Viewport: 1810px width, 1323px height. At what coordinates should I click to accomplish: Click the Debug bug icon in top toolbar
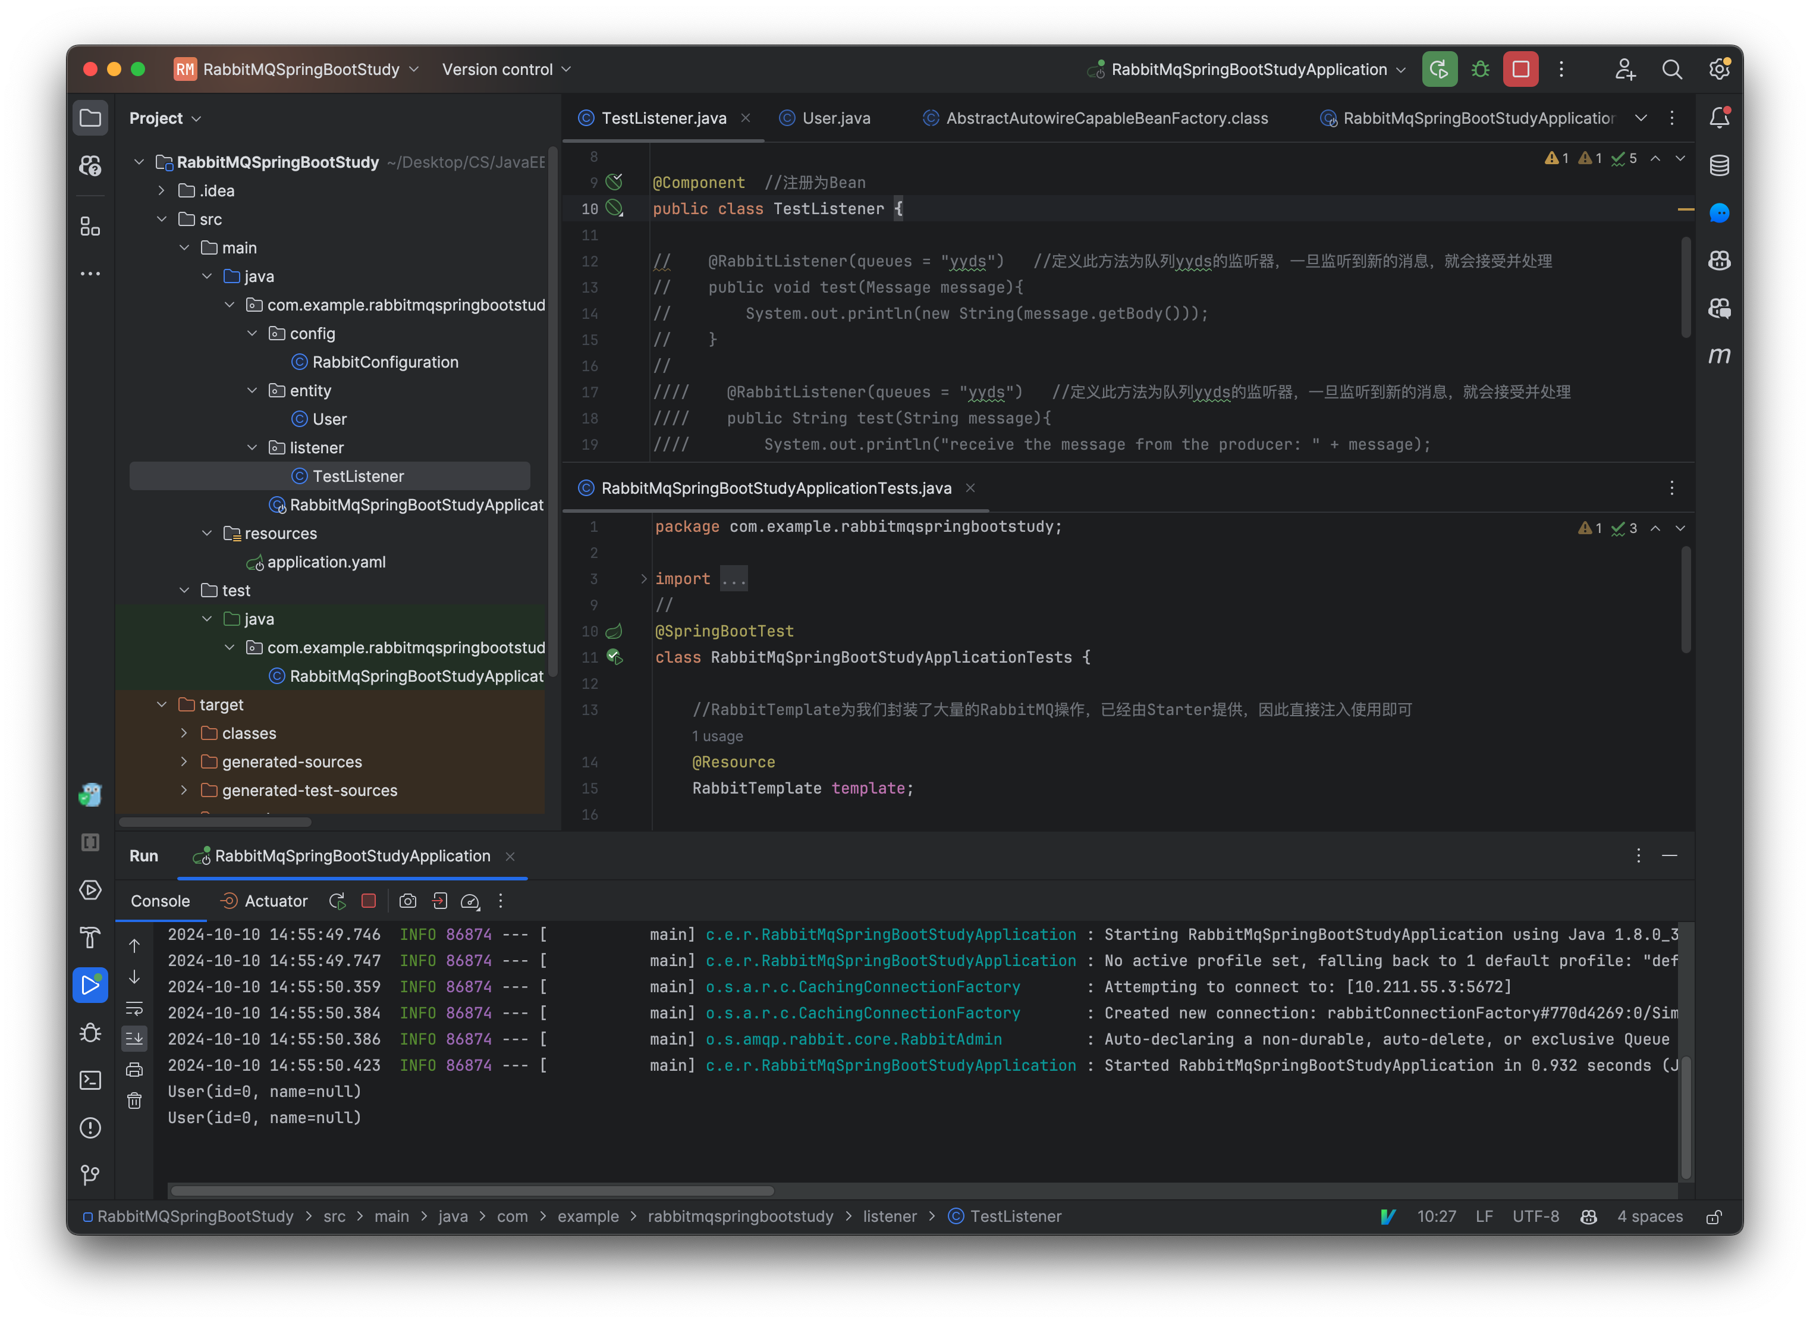[x=1480, y=70]
